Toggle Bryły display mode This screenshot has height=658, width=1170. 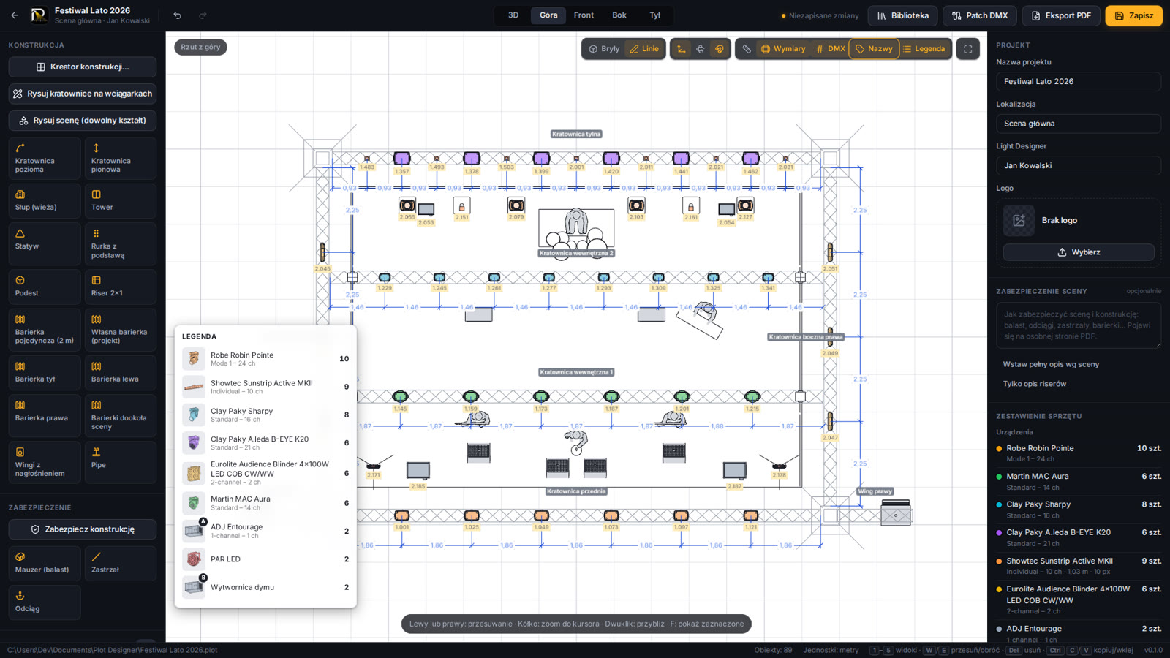coord(604,49)
